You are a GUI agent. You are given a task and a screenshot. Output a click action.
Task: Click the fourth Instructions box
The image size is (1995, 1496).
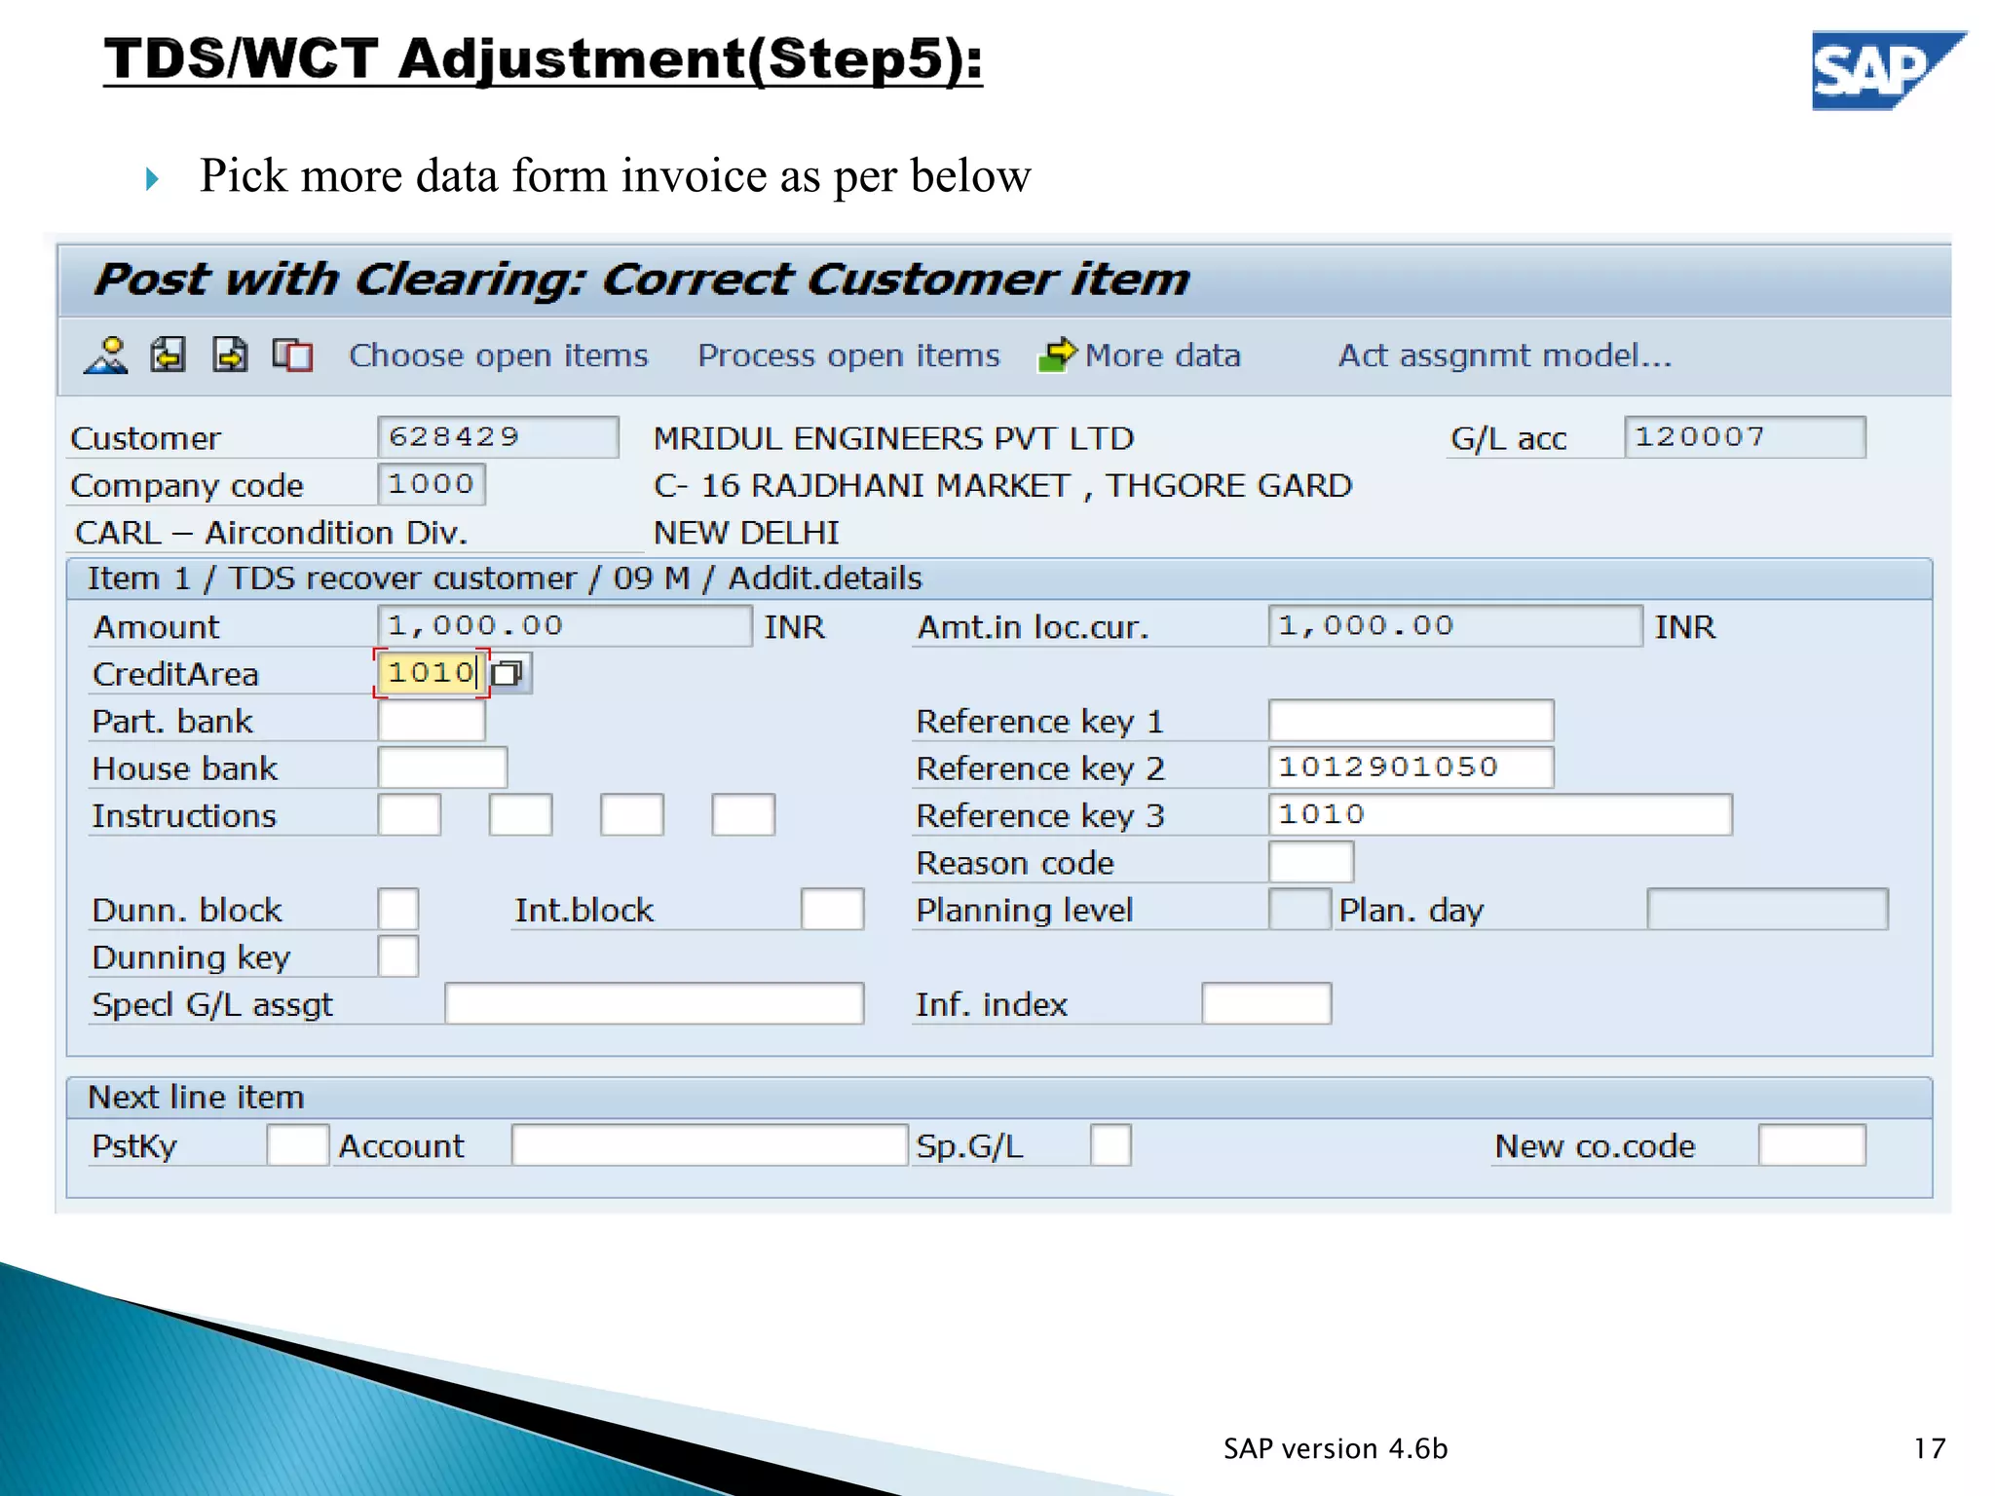click(743, 815)
